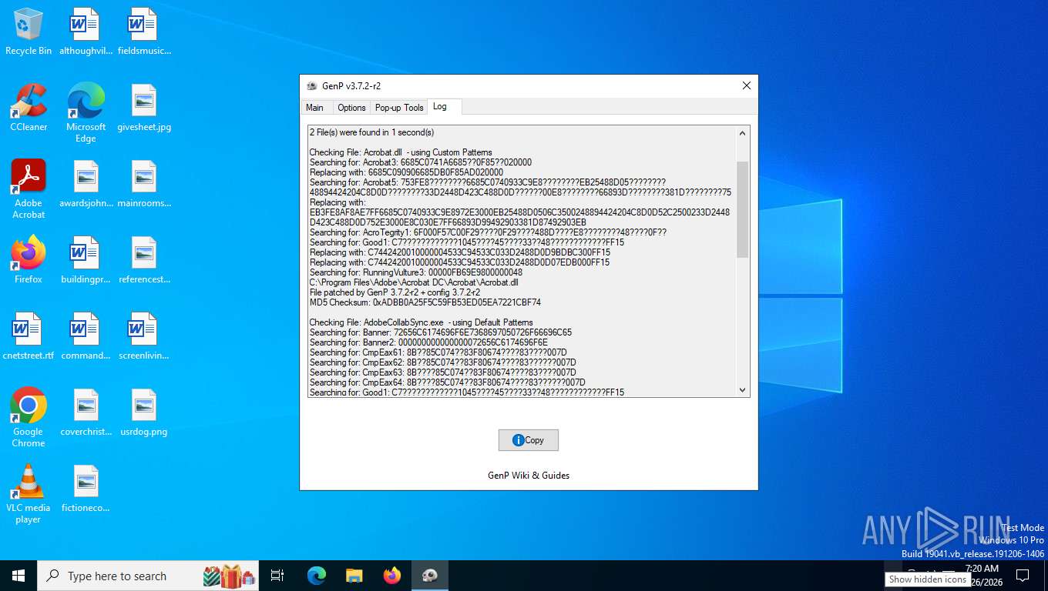Viewport: 1048px width, 591px height.
Task: Open Firefox from the taskbar
Action: [x=392, y=576]
